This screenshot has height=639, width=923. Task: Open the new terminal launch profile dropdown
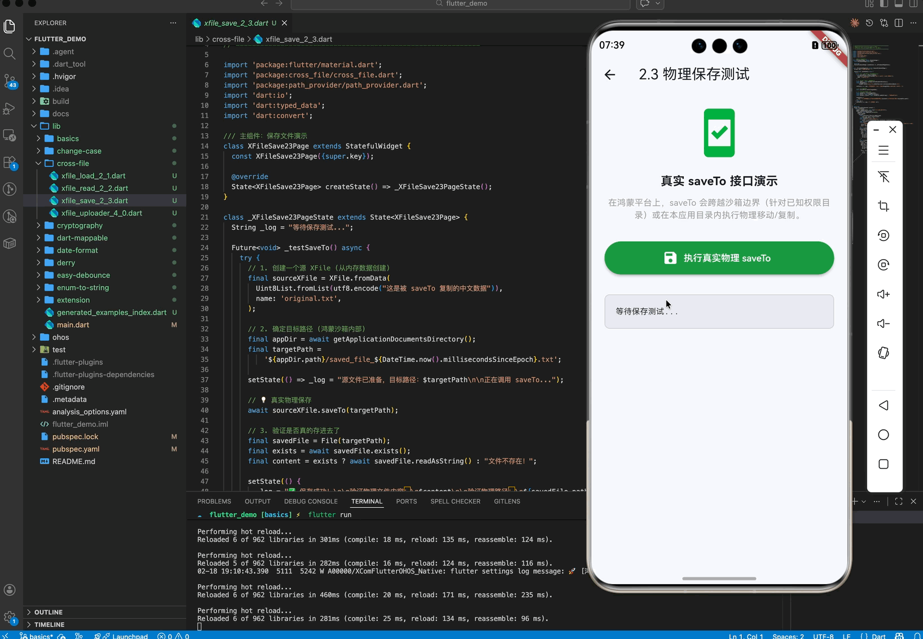pos(864,501)
